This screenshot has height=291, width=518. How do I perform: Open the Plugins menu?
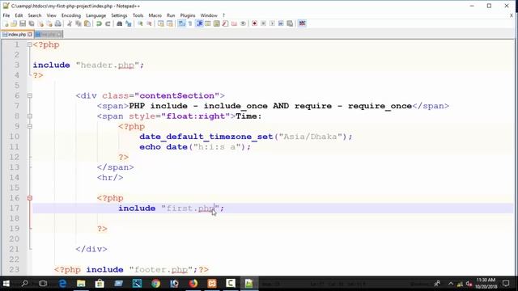tap(188, 15)
